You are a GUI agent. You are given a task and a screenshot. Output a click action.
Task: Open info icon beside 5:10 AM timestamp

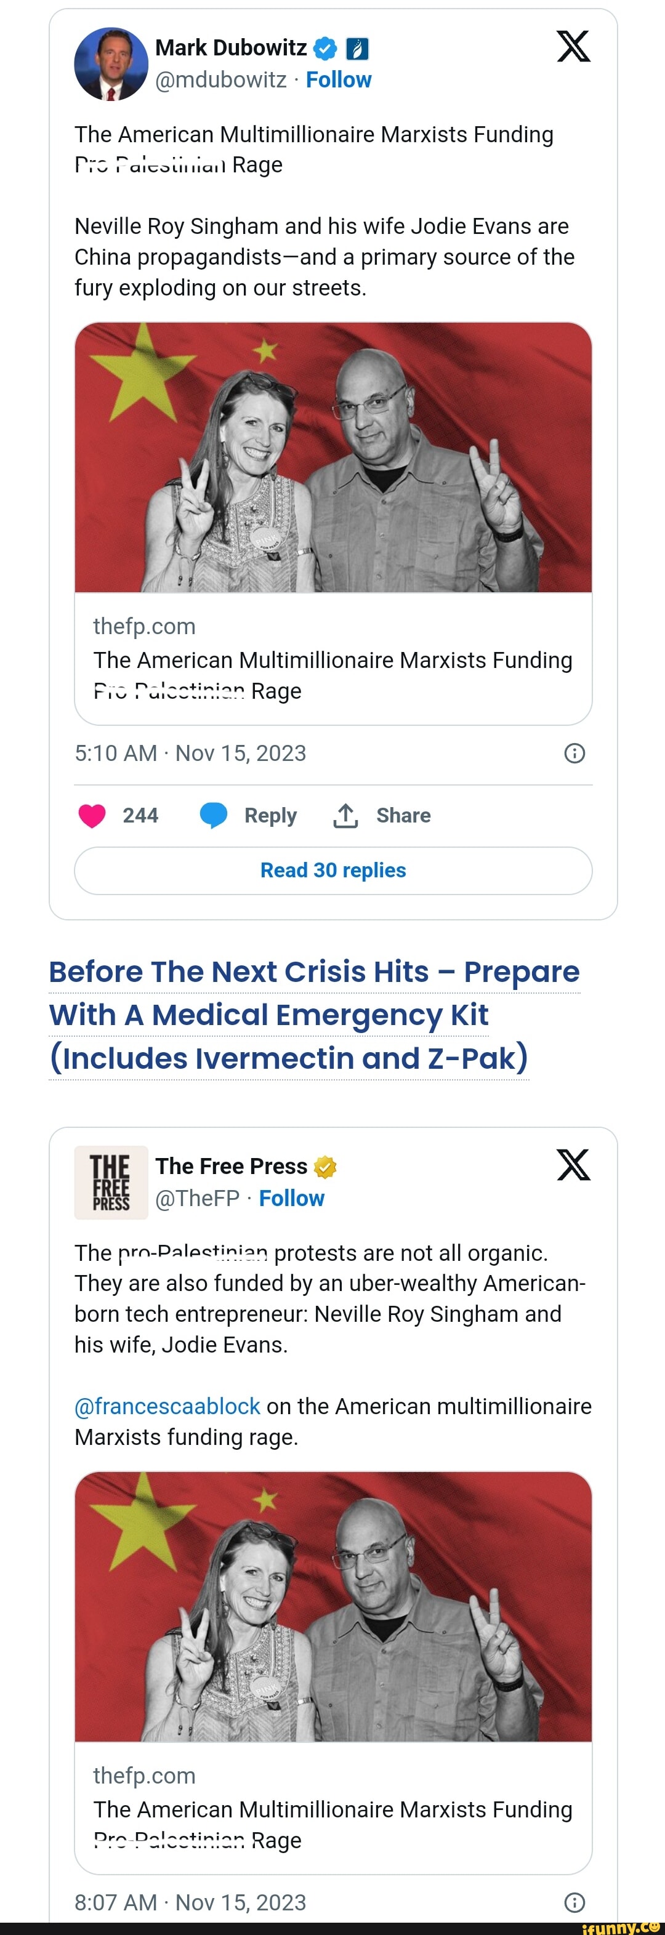[x=574, y=754]
